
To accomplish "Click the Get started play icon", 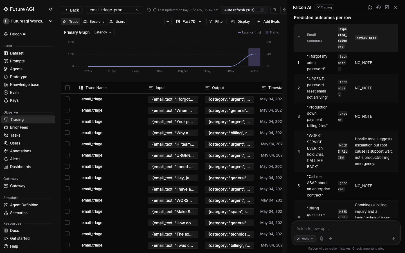I will pos(6,238).
